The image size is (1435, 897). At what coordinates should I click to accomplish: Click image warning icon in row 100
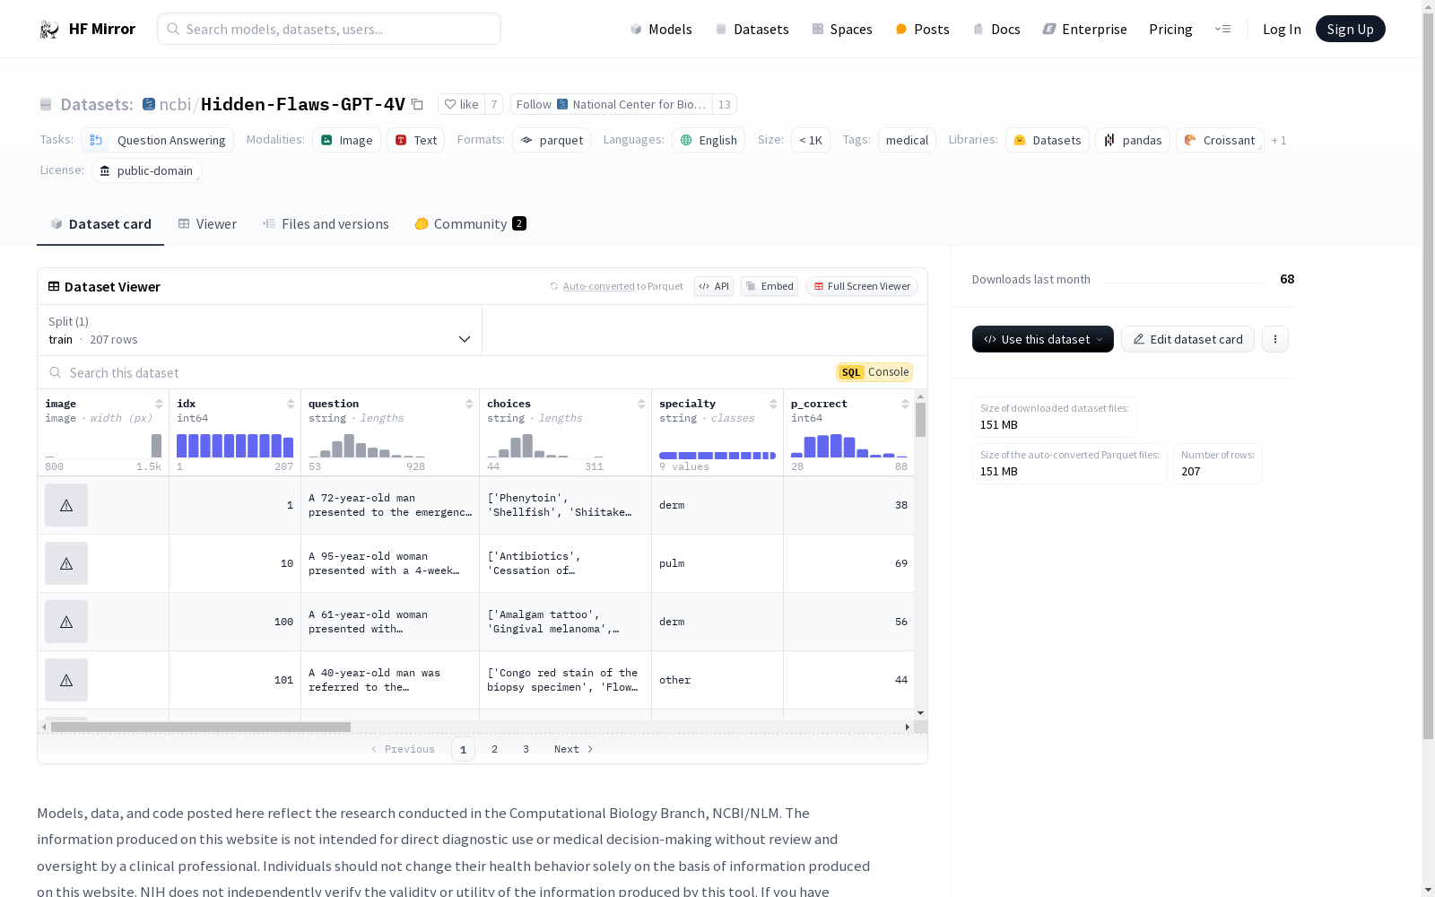click(x=66, y=622)
